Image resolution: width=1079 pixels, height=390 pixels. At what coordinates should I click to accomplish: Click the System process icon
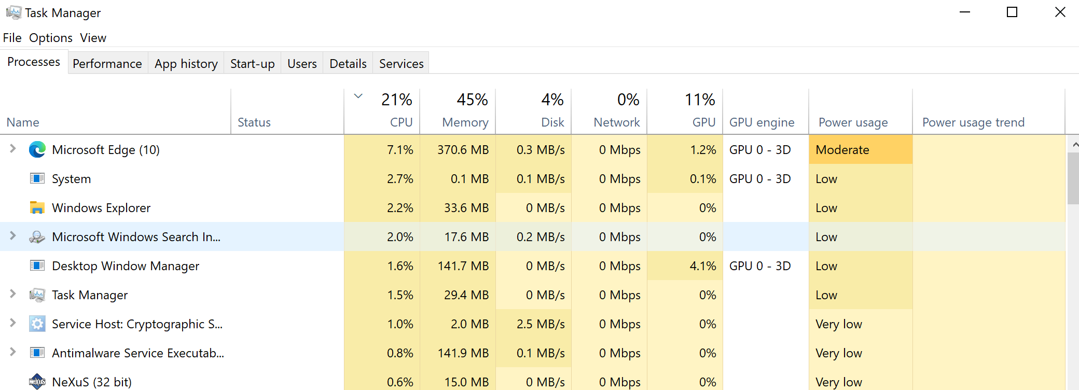click(x=36, y=178)
